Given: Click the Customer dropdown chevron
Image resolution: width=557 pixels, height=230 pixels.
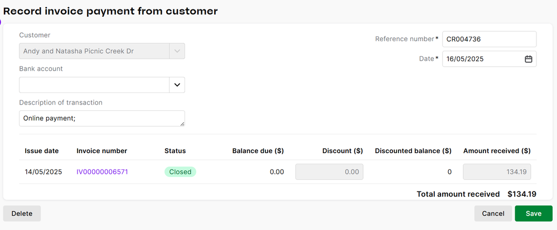Looking at the screenshot, I should 177,51.
